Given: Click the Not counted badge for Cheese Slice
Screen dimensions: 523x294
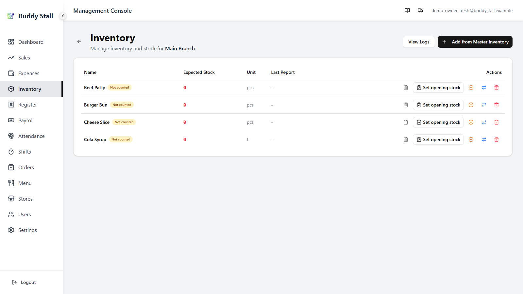Looking at the screenshot, I should click(x=124, y=122).
